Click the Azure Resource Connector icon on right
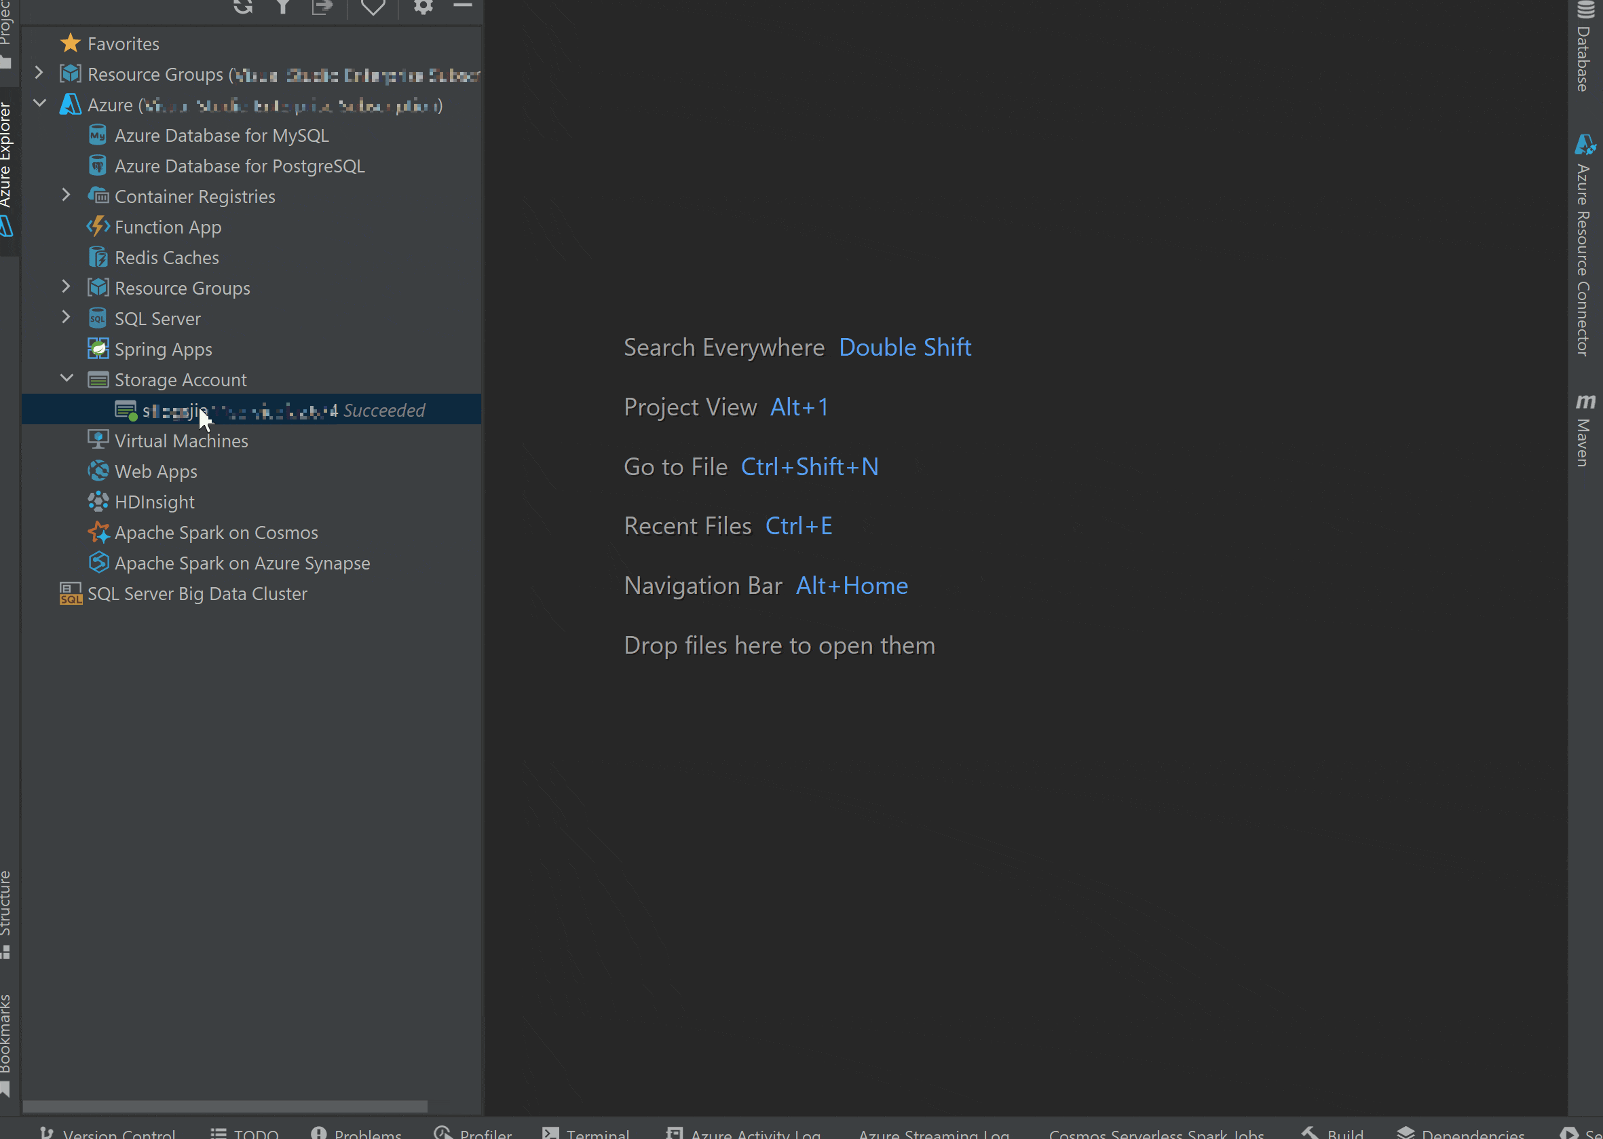Viewport: 1603px width, 1139px height. (x=1585, y=145)
